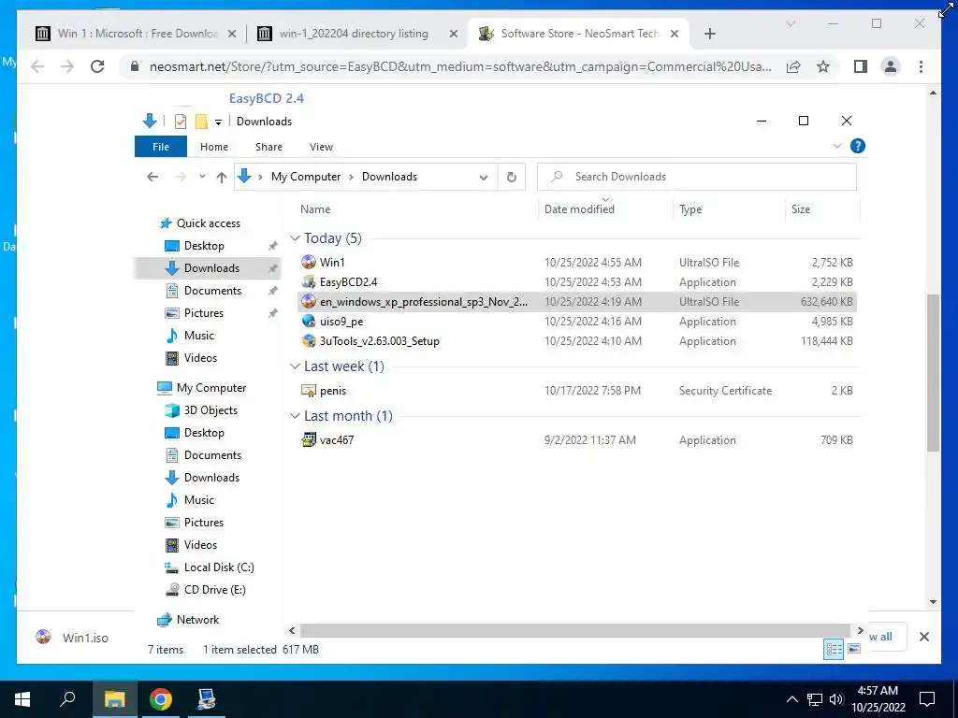Viewport: 958px width, 718px height.
Task: Switch to details view layout icon
Action: (x=834, y=649)
